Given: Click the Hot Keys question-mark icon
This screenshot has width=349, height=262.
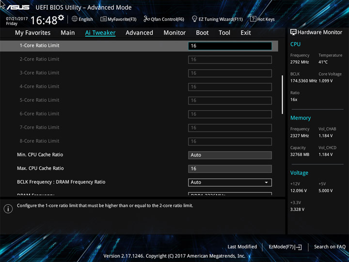Looking at the screenshot, I should click(253, 19).
